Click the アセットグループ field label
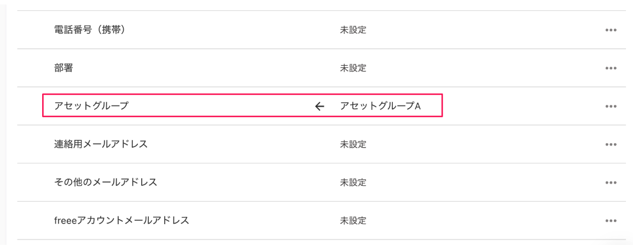Viewport: 633px width, 246px height. 91,106
